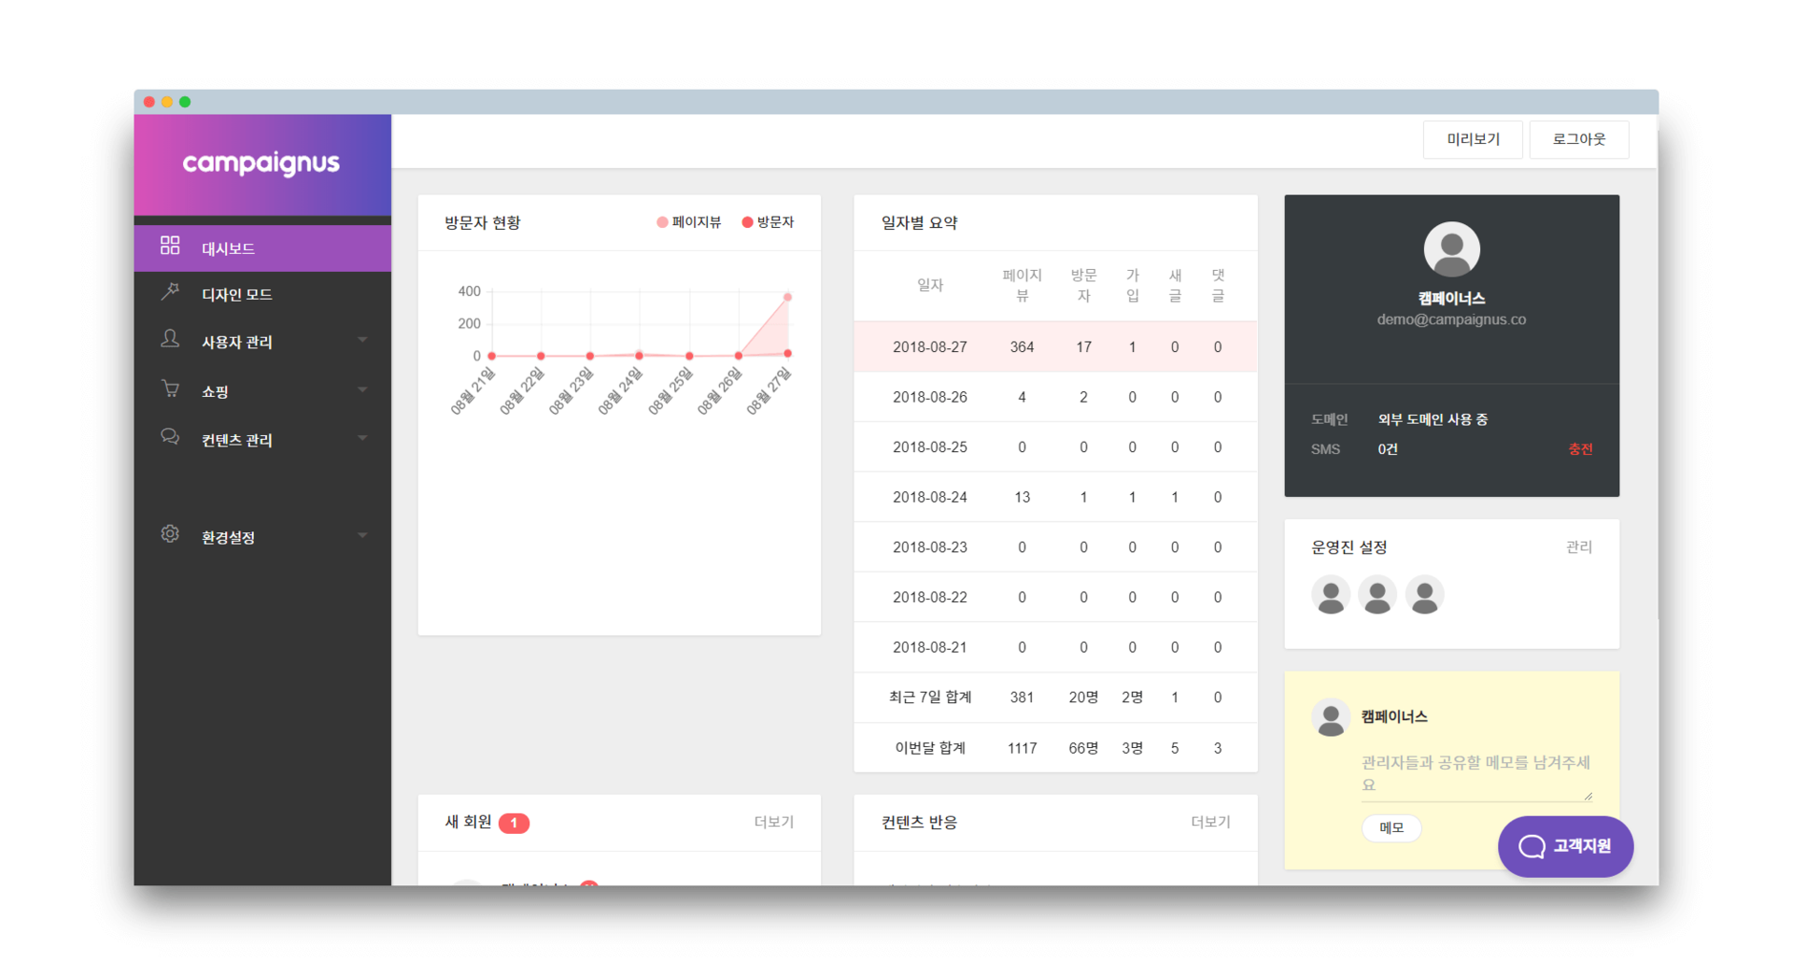This screenshot has width=1793, height=975.
Task: Click the 미리보기 button
Action: [1473, 139]
